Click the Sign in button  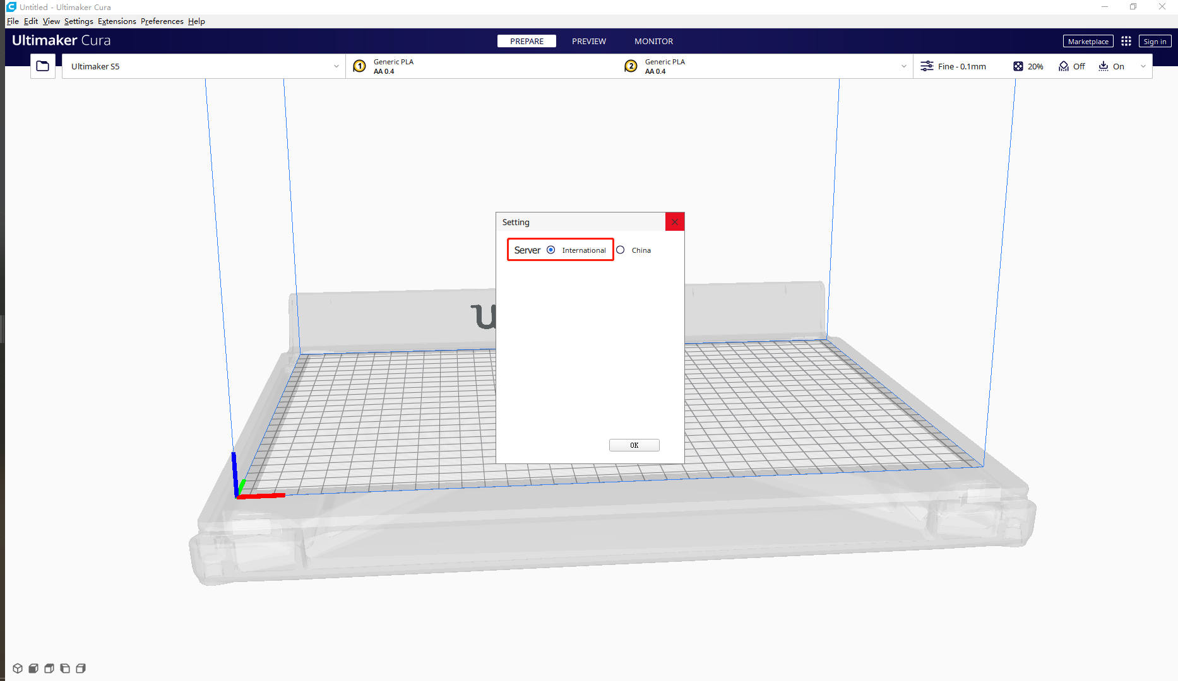tap(1155, 41)
